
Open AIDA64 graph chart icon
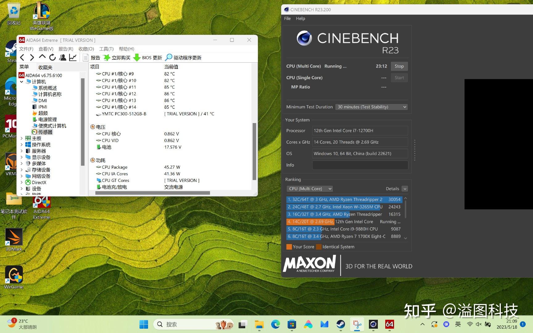[73, 57]
